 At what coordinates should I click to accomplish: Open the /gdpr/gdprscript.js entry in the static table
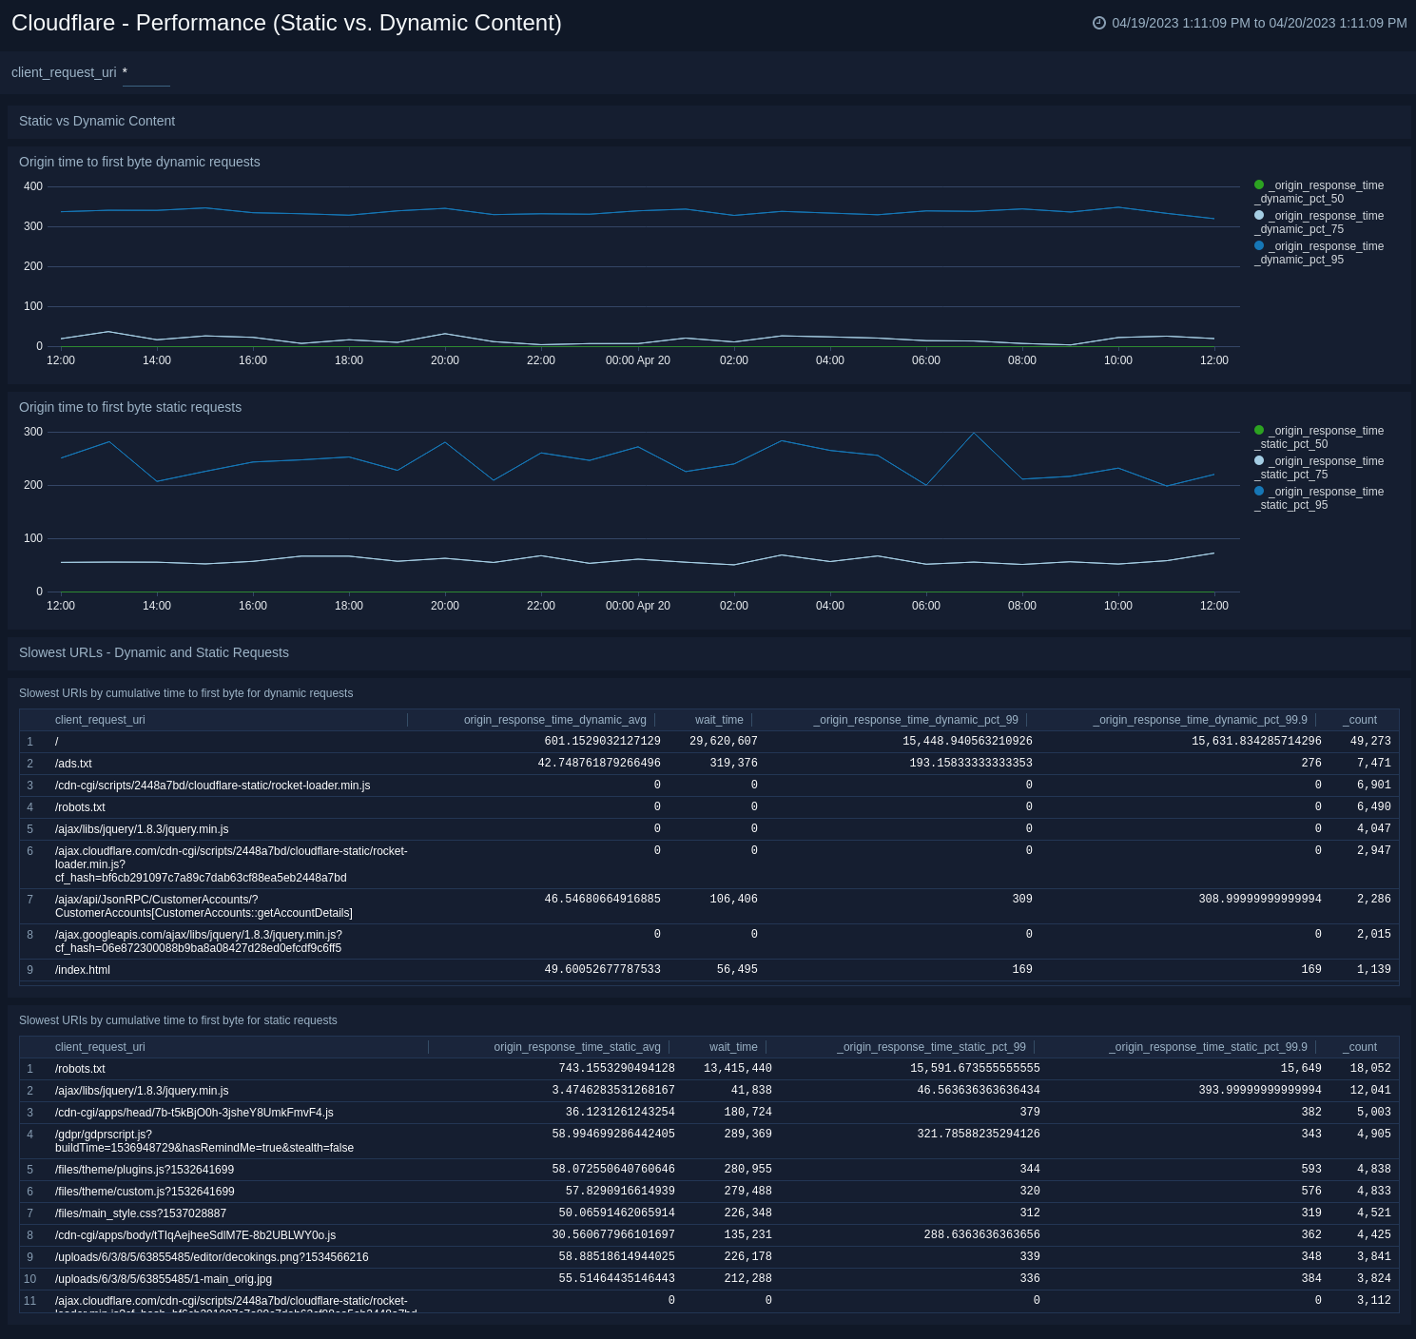[x=102, y=1135]
